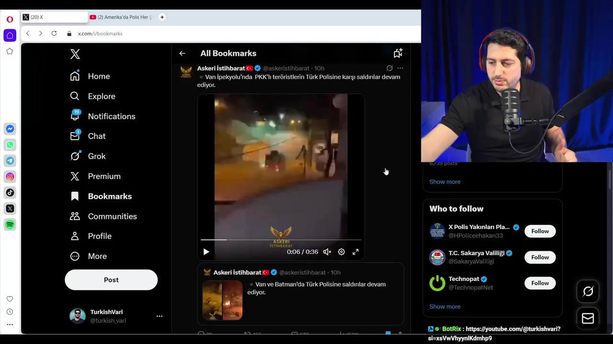Follow Technopat account
Screen dimensions: 613x344
tap(540, 283)
